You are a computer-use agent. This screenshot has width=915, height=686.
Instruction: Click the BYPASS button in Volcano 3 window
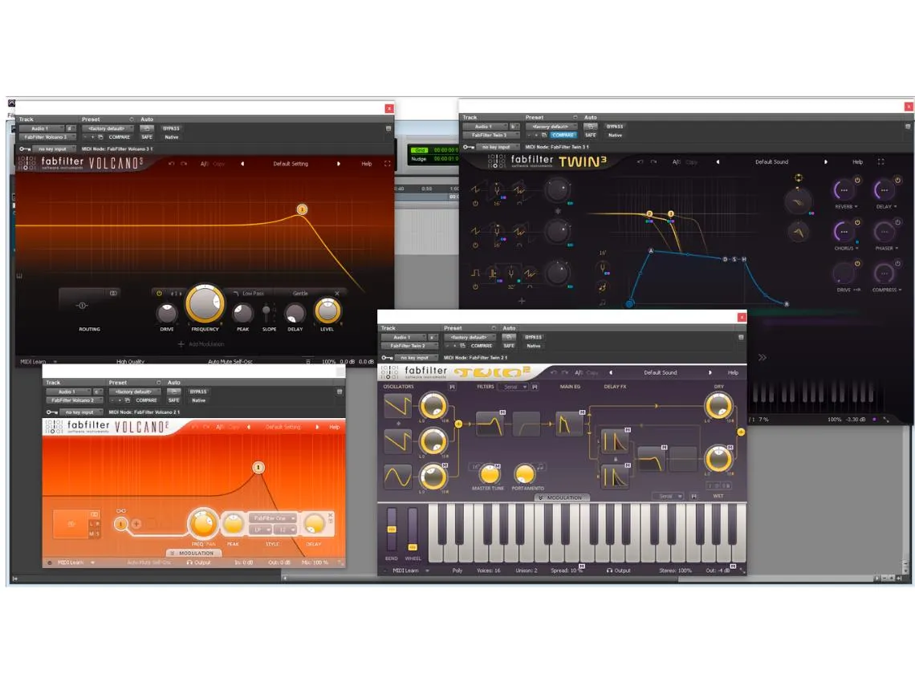pyautogui.click(x=171, y=128)
